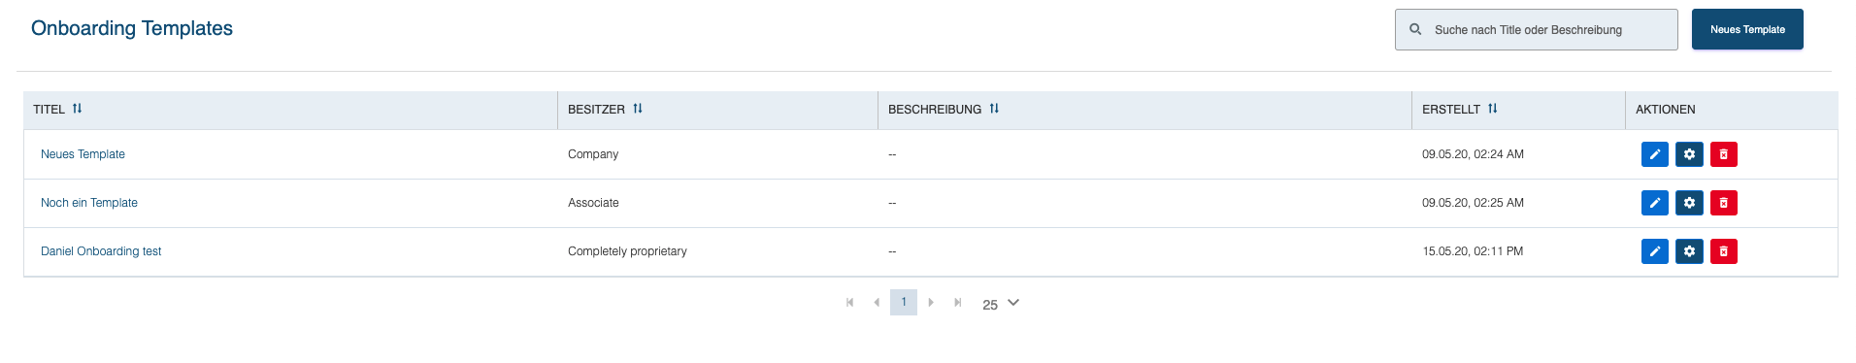Expand the 25 rows-per-page dropdown
This screenshot has width=1856, height=363.
point(1001,304)
